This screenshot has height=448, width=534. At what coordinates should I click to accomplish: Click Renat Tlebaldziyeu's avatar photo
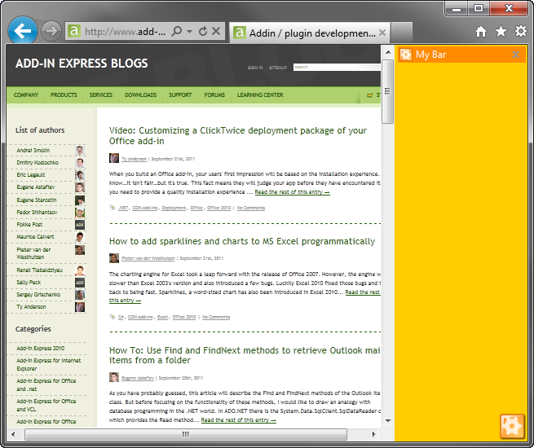80,270
